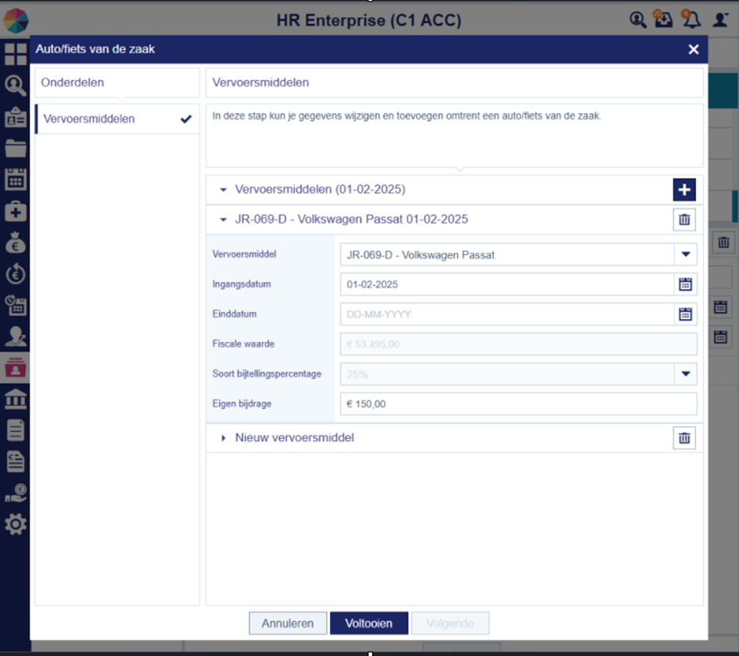Open the dashboard tiles icon in sidebar
Image resolution: width=739 pixels, height=656 pixels.
pos(16,54)
